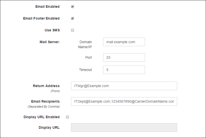Click the "Email Enabled" label text

[x=47, y=7]
